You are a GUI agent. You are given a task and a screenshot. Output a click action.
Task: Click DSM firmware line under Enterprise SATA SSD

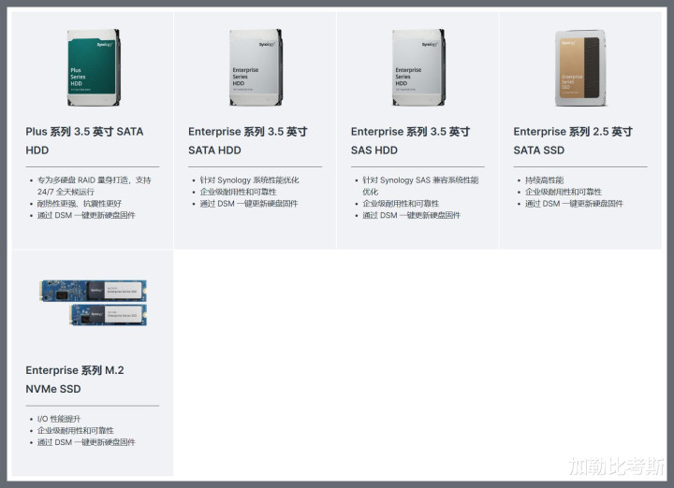click(574, 204)
